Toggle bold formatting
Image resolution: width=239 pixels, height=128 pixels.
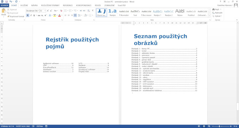click(27, 15)
